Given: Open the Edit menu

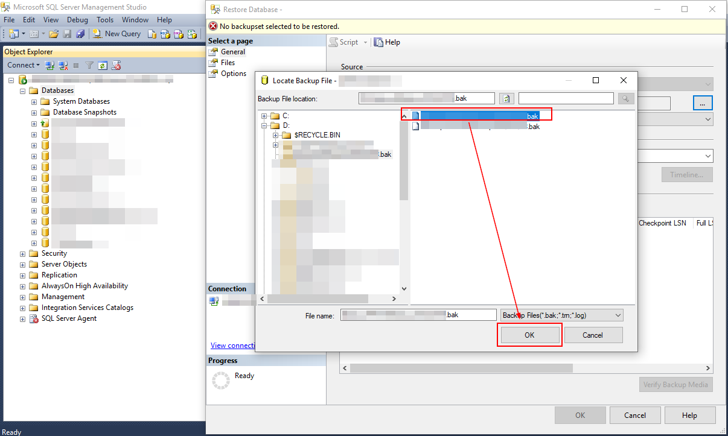Looking at the screenshot, I should (x=29, y=20).
